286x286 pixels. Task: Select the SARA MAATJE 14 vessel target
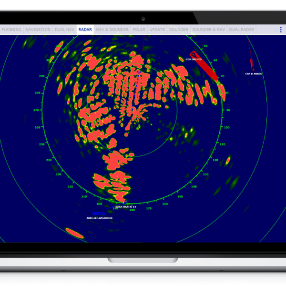pyautogui.click(x=124, y=204)
